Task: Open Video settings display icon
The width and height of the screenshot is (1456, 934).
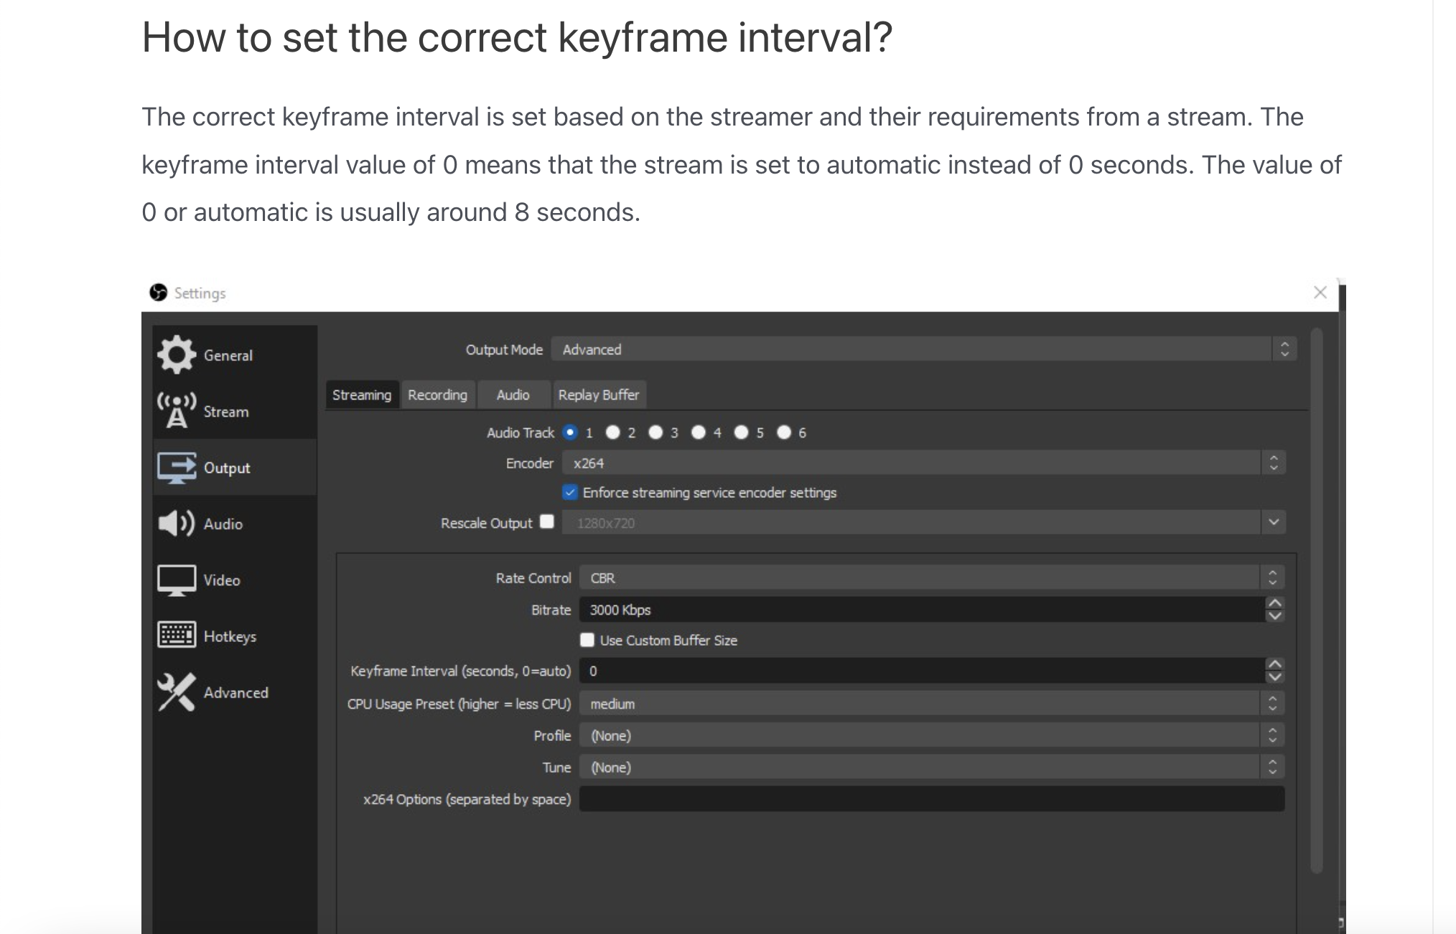Action: click(x=177, y=580)
